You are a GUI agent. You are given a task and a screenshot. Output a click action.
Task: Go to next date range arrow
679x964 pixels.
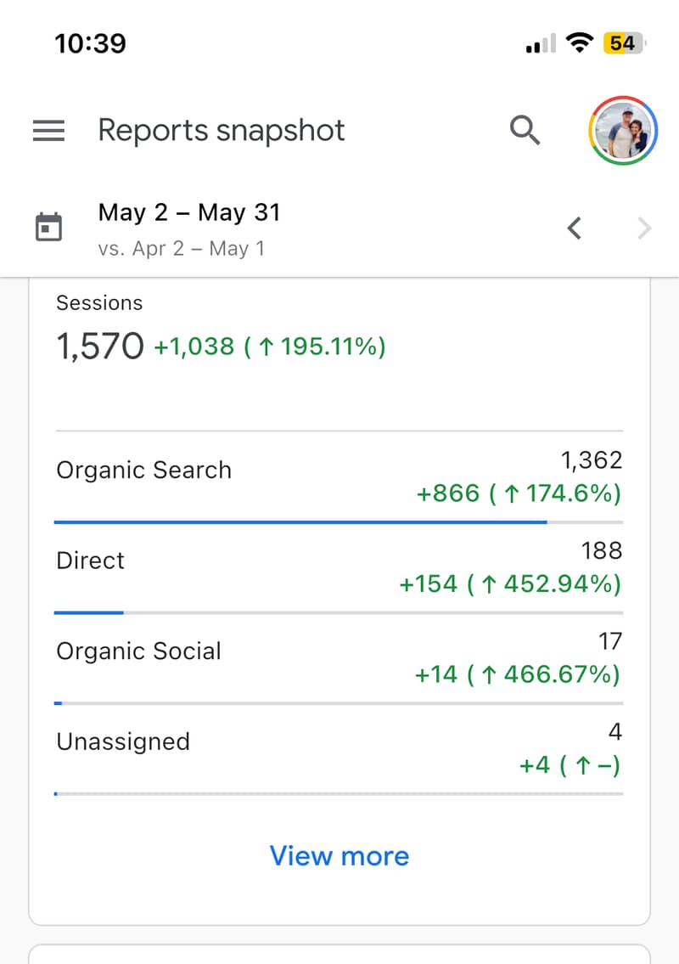(x=644, y=228)
